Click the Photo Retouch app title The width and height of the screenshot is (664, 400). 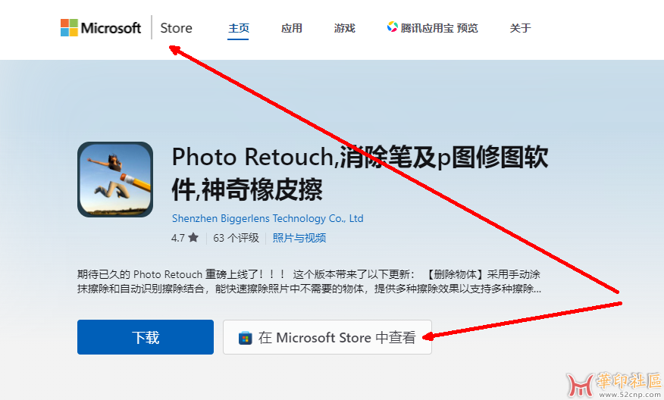pyautogui.click(x=359, y=173)
